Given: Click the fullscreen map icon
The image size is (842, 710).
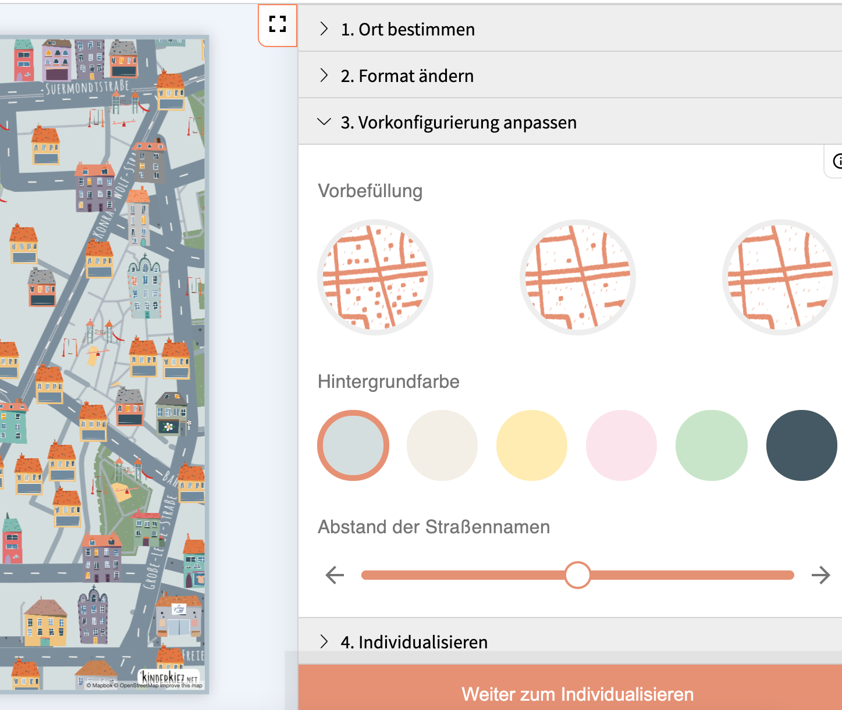Looking at the screenshot, I should [278, 24].
